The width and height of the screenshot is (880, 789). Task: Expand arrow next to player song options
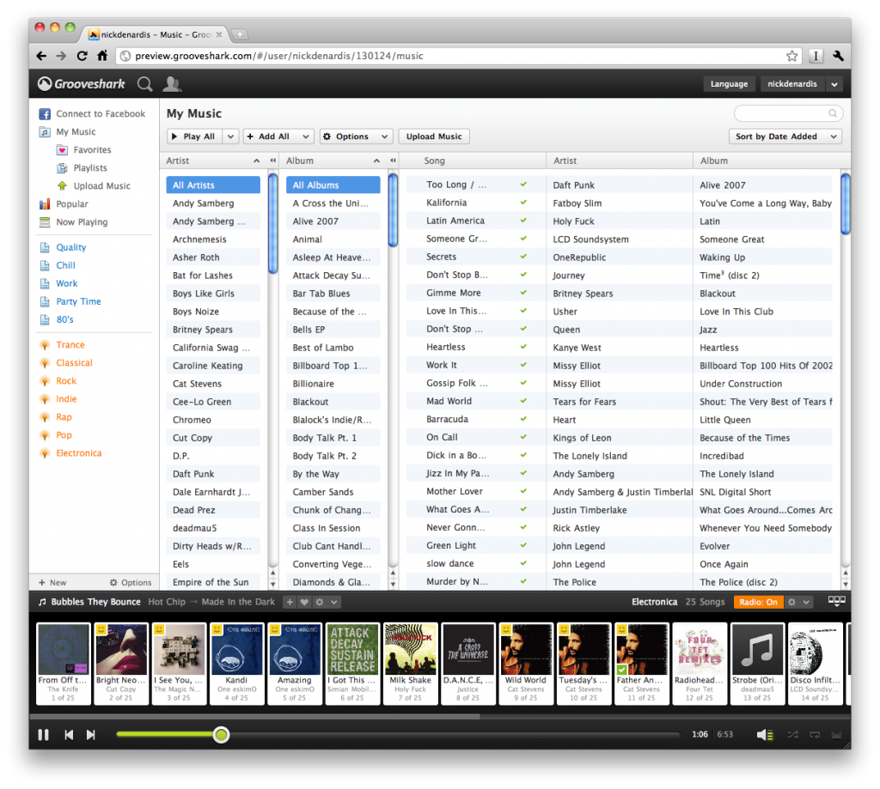pyautogui.click(x=334, y=602)
